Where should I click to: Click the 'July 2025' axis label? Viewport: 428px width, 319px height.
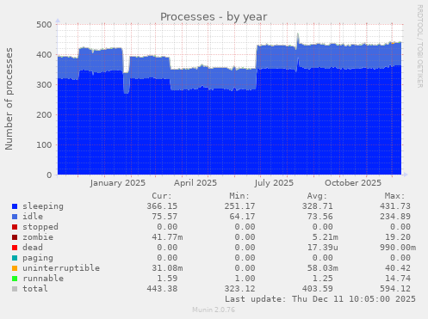coord(274,183)
